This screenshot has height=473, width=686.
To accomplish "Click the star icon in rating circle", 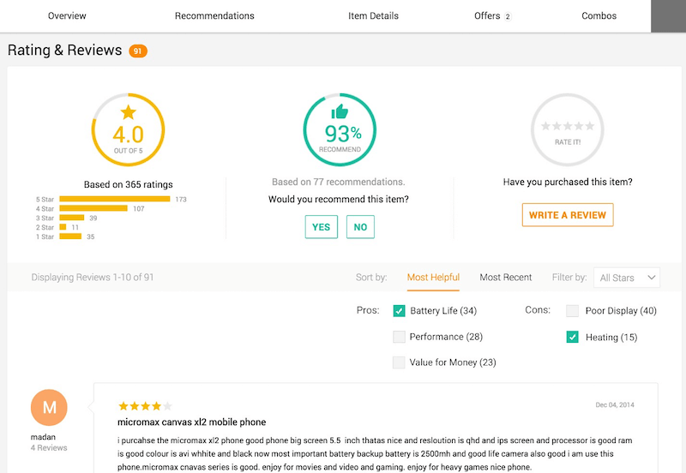I will (x=128, y=111).
